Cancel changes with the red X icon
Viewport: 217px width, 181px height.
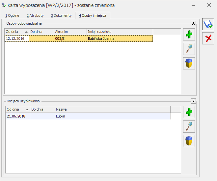click(x=208, y=39)
